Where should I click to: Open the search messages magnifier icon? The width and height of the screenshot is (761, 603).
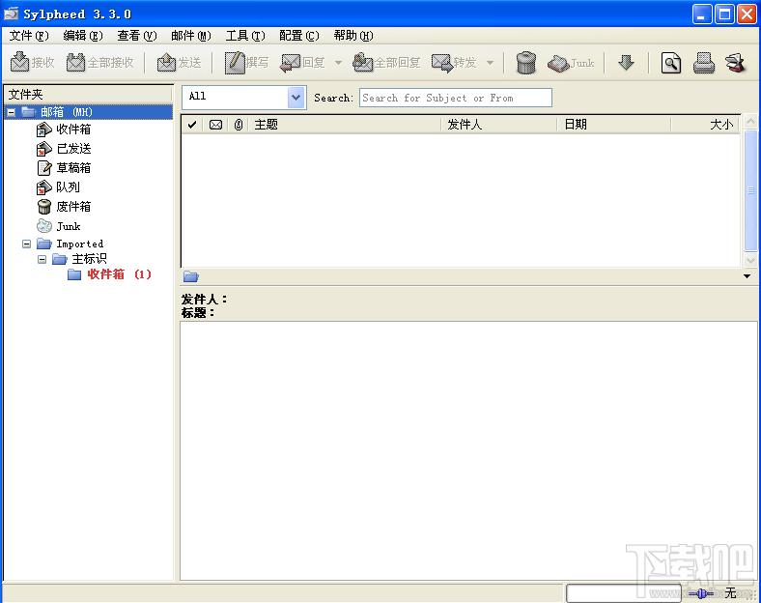tap(671, 63)
